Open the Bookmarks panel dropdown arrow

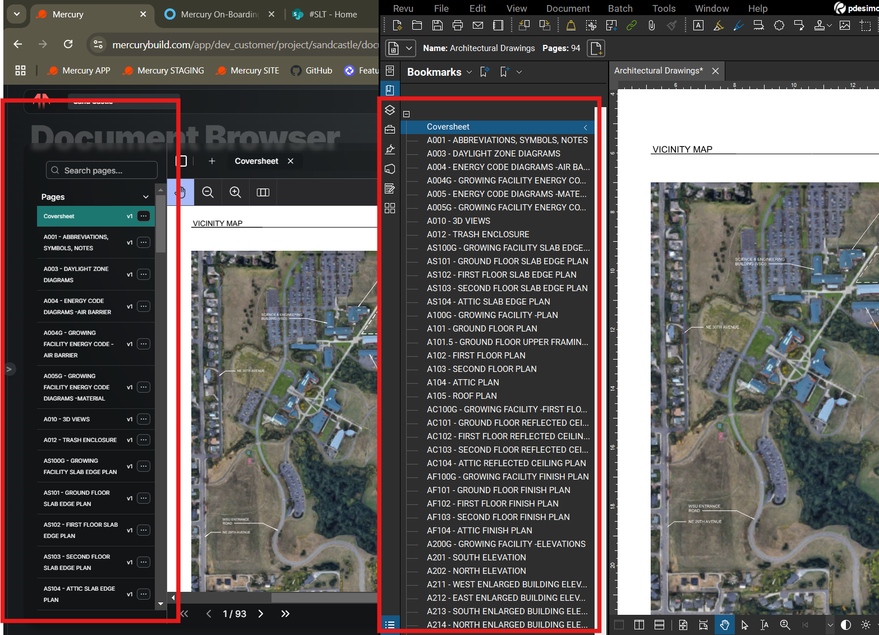(469, 72)
